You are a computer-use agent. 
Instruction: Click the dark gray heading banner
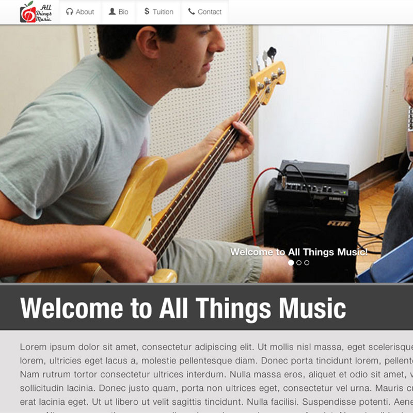(206, 307)
